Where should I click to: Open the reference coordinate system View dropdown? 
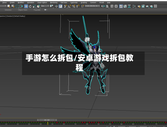point(45,6)
